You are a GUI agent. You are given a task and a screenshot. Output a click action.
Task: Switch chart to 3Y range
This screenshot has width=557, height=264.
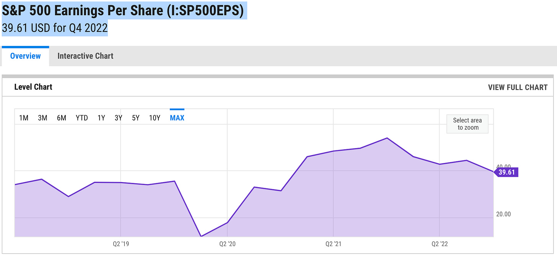click(x=118, y=118)
